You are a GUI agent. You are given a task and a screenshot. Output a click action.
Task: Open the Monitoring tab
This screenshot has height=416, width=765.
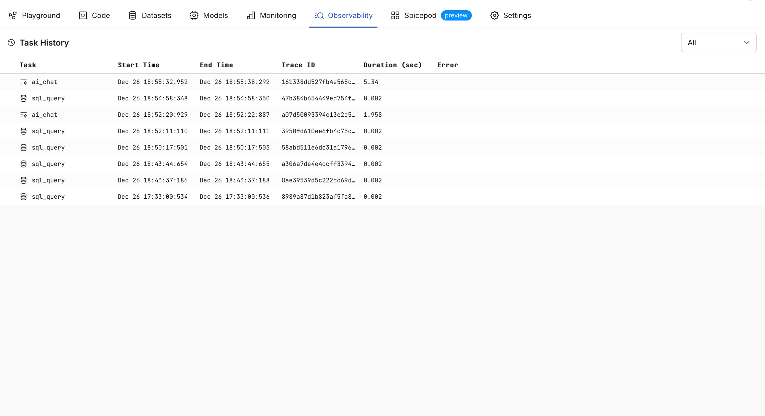click(271, 16)
